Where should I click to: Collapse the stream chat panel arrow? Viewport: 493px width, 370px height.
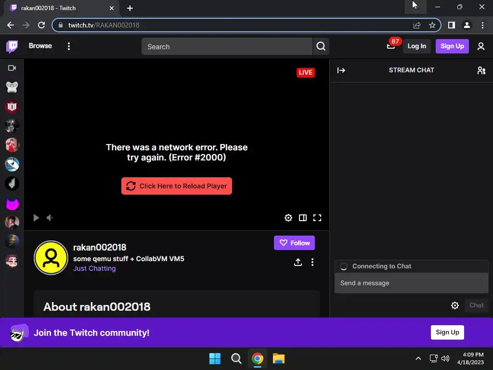(341, 70)
